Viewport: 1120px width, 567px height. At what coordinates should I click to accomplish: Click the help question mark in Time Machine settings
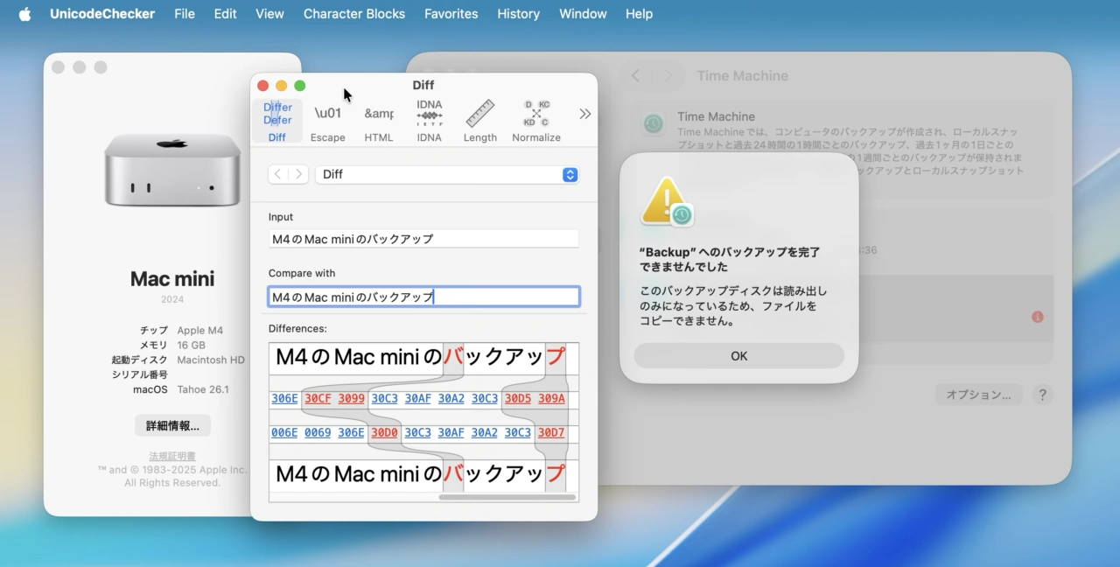(1042, 395)
